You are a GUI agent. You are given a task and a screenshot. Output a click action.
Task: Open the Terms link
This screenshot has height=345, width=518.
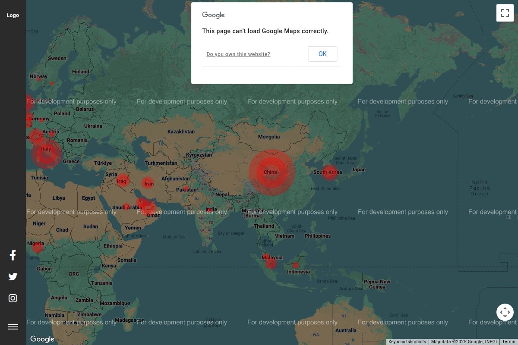509,342
